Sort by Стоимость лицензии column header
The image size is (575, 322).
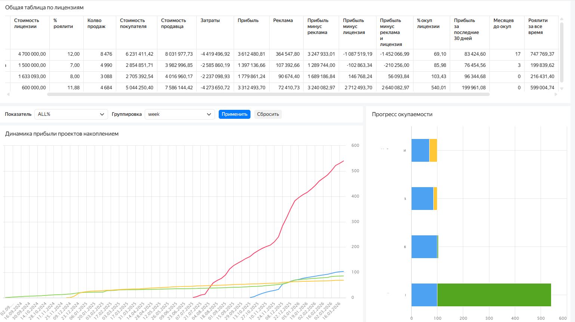coord(27,24)
